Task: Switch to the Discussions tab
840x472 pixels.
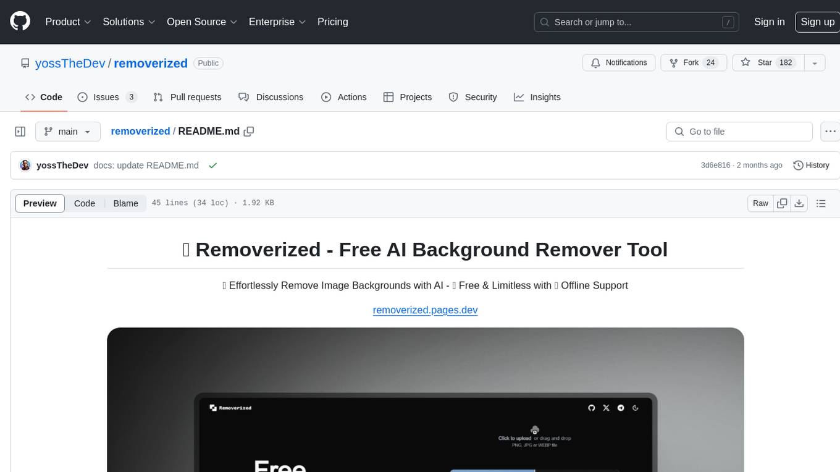Action: click(x=271, y=97)
